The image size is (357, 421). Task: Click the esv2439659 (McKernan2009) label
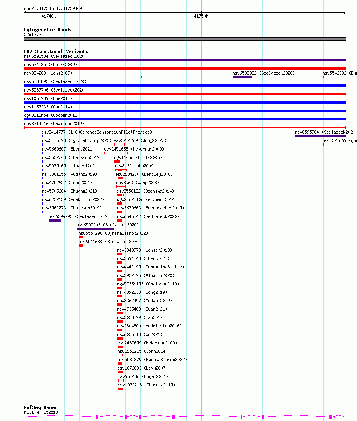147,343
